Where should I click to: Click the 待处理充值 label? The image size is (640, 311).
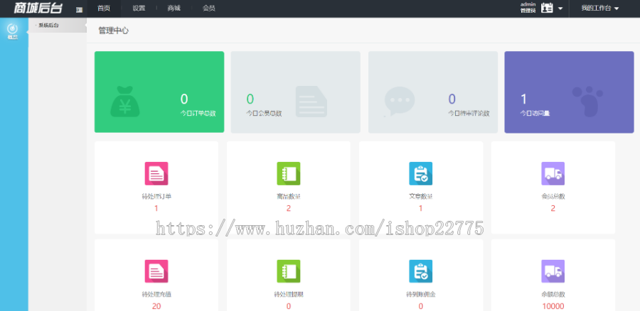click(x=156, y=294)
